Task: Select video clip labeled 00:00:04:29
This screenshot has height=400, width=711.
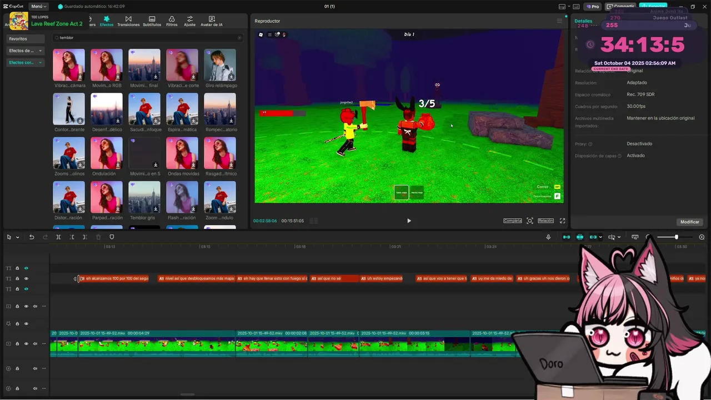Action: click(x=157, y=343)
